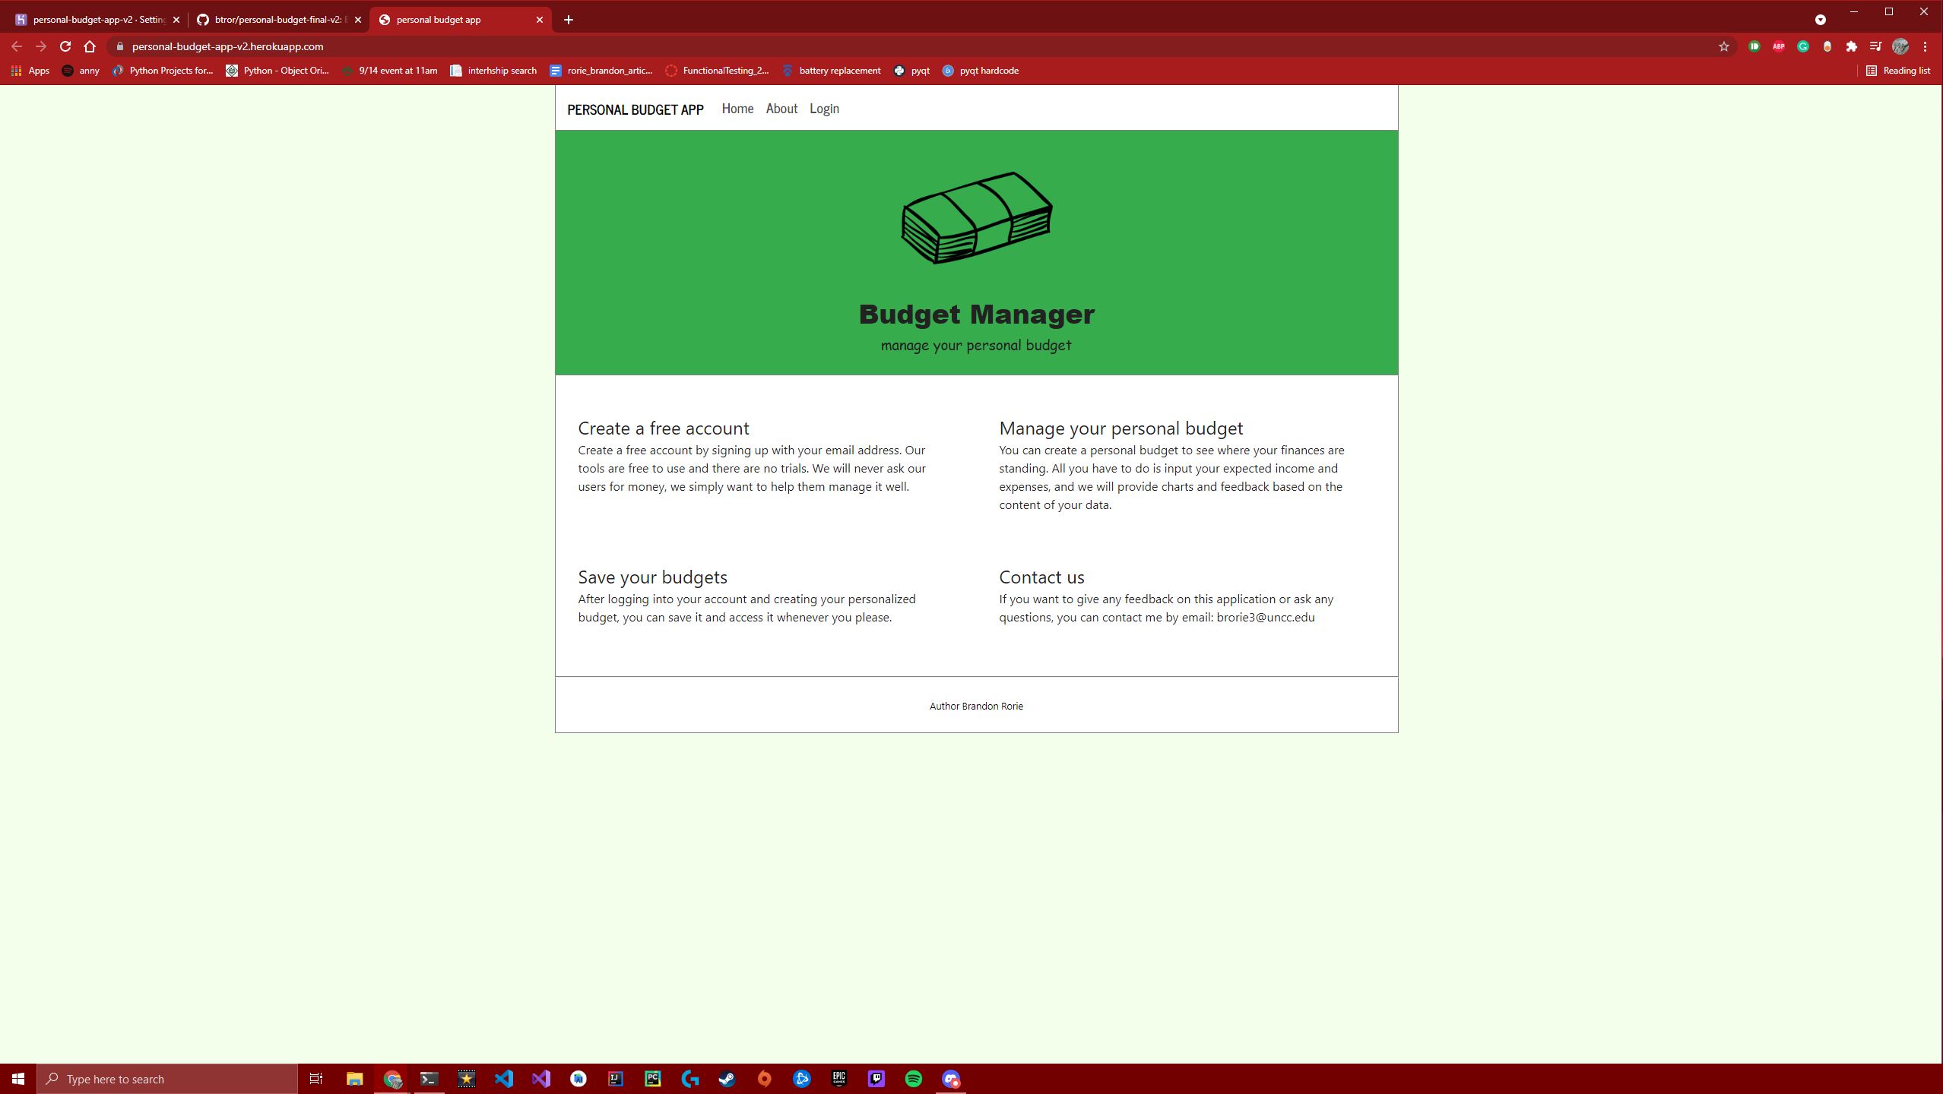Go to the browser home page

click(x=90, y=46)
